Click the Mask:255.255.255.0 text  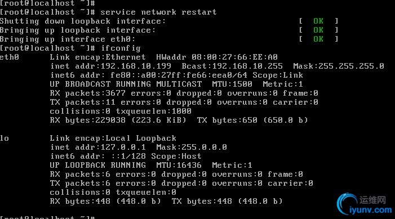coord(339,66)
